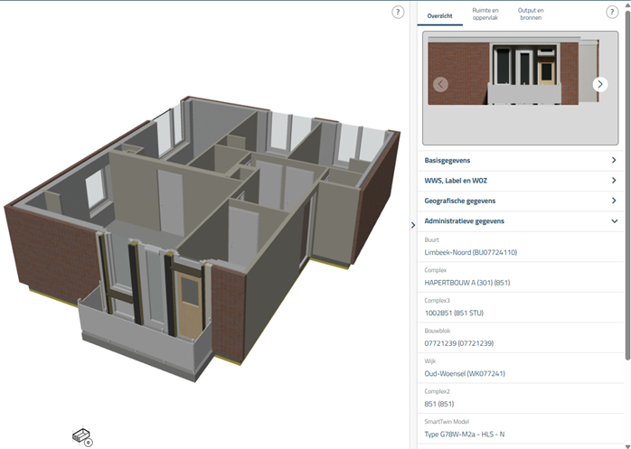Viewport: 631px width, 449px height.
Task: Click the help icon in the 3D viewer
Action: tap(398, 13)
